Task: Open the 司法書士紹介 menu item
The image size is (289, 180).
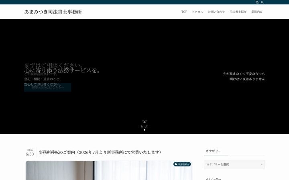Action: pos(238,12)
